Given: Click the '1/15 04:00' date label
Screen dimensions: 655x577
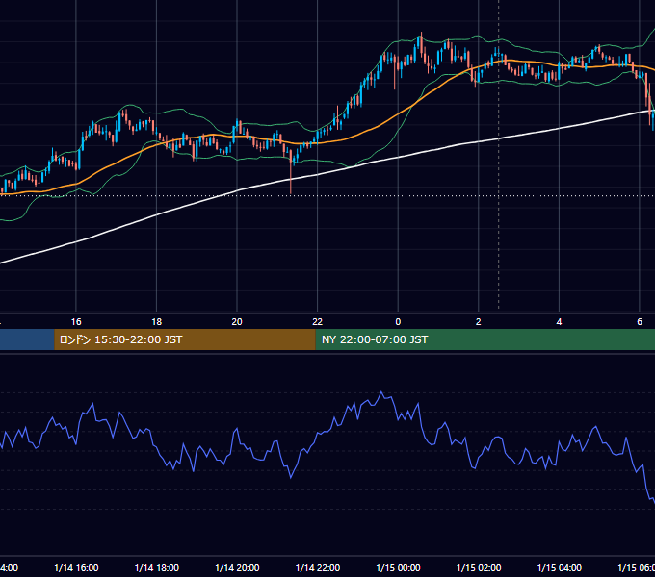Looking at the screenshot, I should (560, 568).
